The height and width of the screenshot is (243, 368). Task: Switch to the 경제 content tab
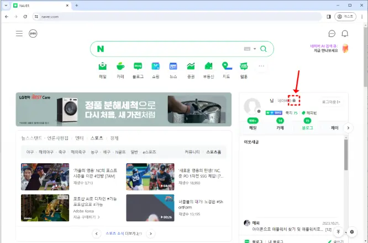[x=114, y=138]
